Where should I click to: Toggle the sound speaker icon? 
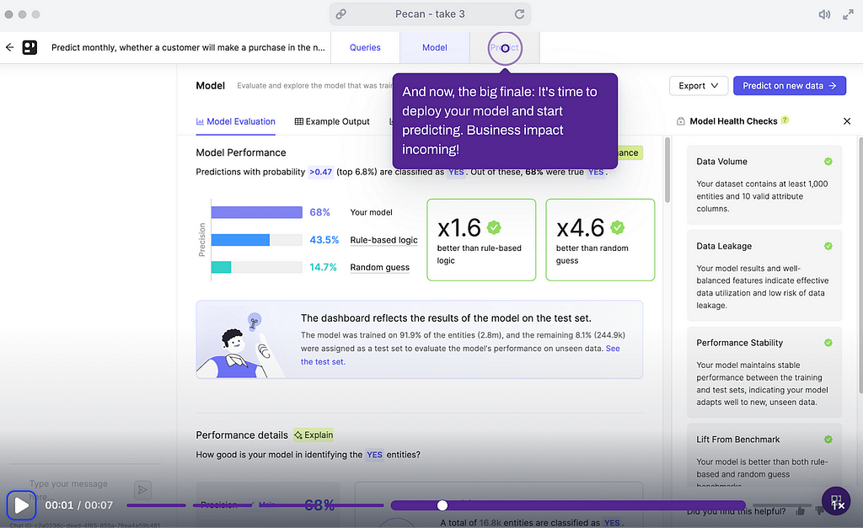[824, 14]
